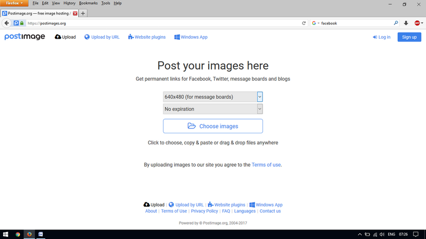The image size is (426, 239).
Task: Open the About footer link
Action: point(151,211)
